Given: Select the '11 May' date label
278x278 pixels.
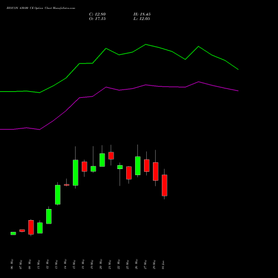Looking at the screenshot, I should (39, 264).
